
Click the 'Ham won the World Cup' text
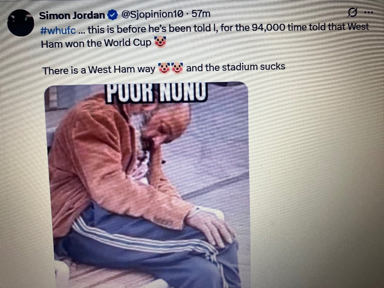(96, 44)
